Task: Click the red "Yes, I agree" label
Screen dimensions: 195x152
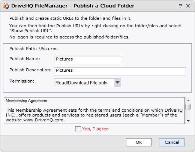Action: 95,129
